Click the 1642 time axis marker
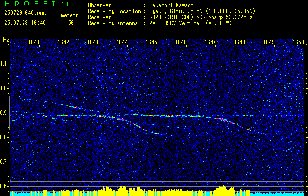Image resolution: width=308 pixels, height=196 pixels. coord(64,42)
